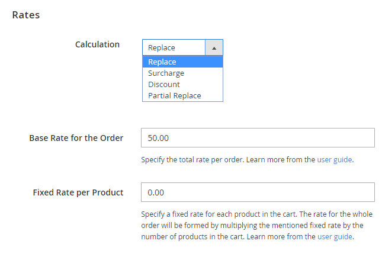Open user guide link under Base Rate
382x260 pixels.
(x=335, y=160)
